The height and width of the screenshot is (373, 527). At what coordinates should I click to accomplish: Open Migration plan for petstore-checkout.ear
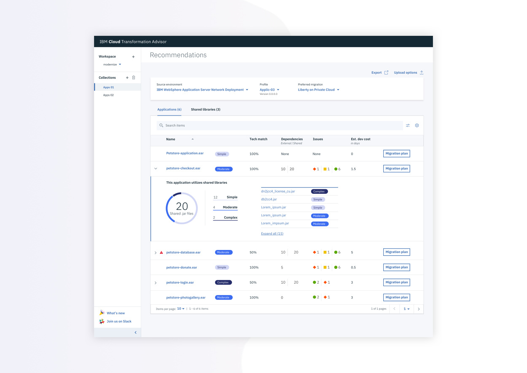pos(397,169)
